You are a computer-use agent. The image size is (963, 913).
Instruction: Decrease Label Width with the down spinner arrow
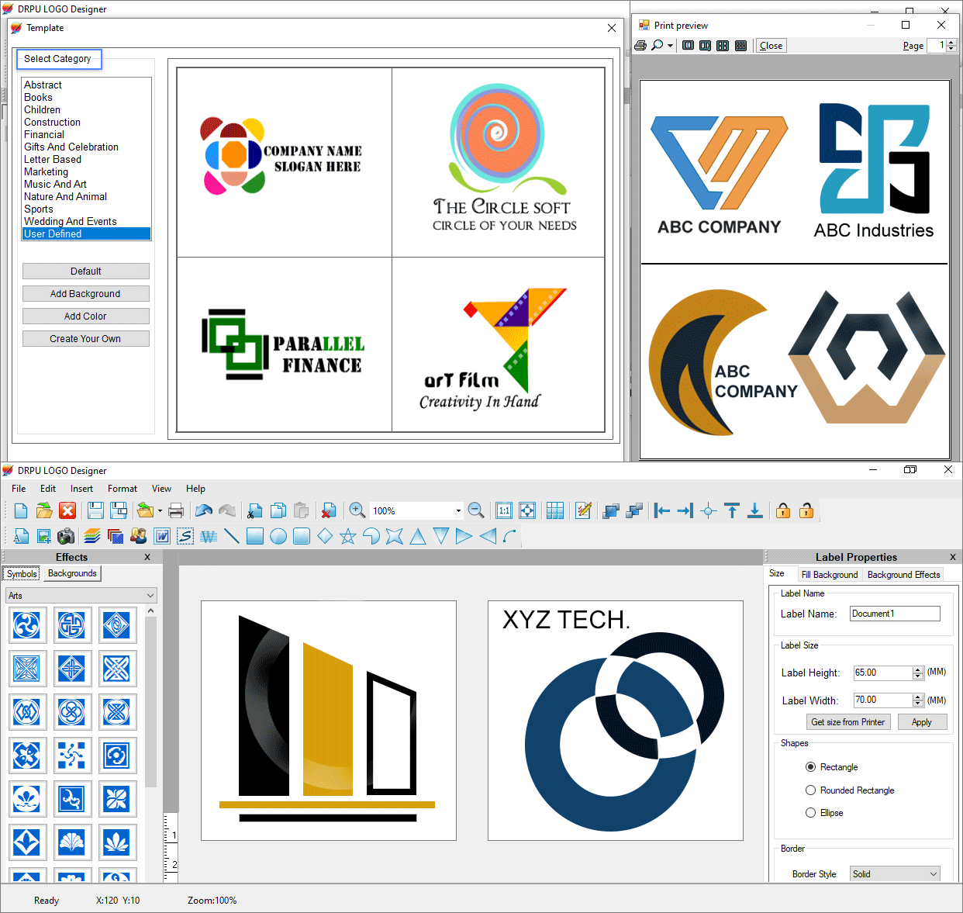click(x=918, y=704)
